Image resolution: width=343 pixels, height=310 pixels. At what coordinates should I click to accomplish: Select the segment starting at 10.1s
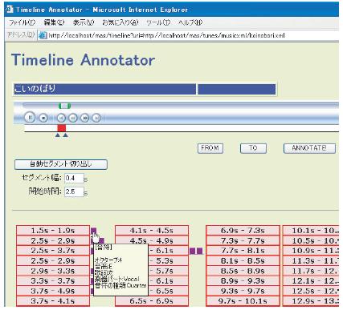coord(311,231)
